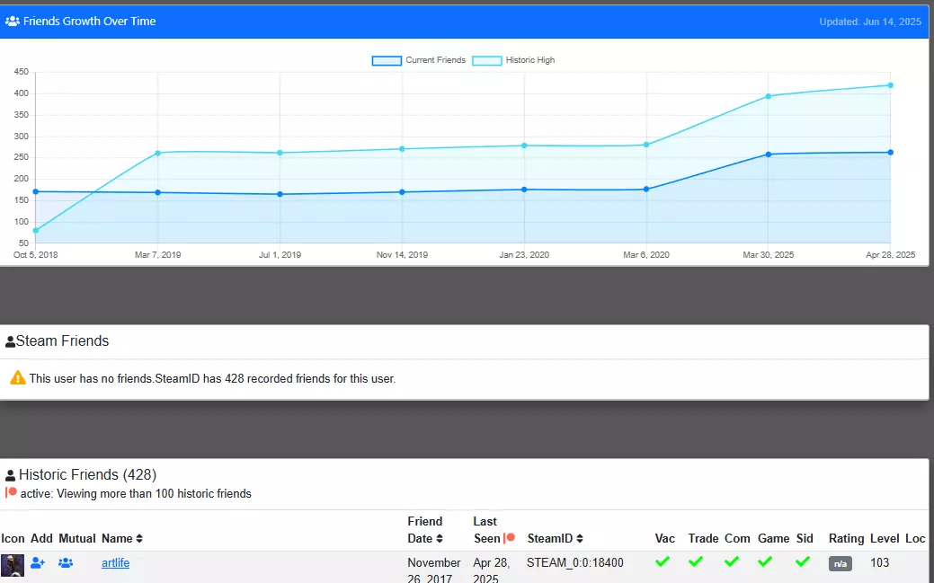Click the Vac green checkmark for artlife
The image size is (934, 583).
(663, 561)
